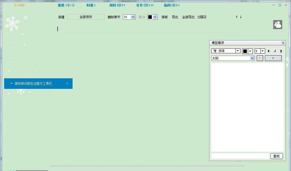The image size is (291, 171).
Task: Dismiss the blue toolbar hint with its X icon
Action: coord(67,83)
